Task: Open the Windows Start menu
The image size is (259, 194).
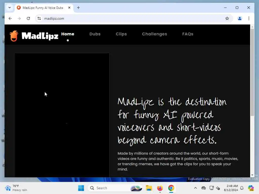Action: (x=81, y=188)
